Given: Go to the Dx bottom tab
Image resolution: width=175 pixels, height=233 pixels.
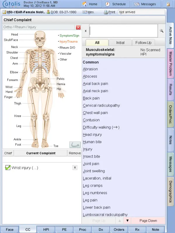Looking at the screenshot, I should [101, 230].
